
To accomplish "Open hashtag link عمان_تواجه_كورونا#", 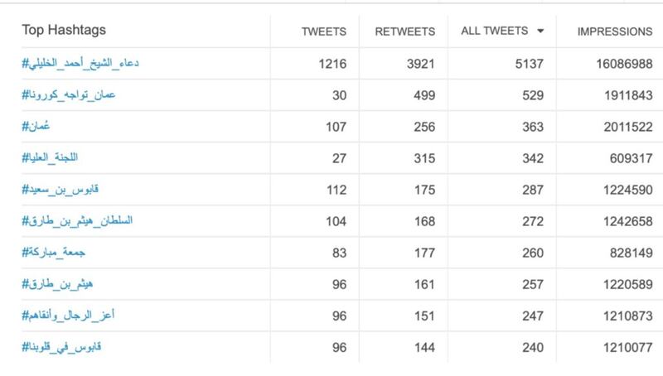I will pyautogui.click(x=69, y=95).
